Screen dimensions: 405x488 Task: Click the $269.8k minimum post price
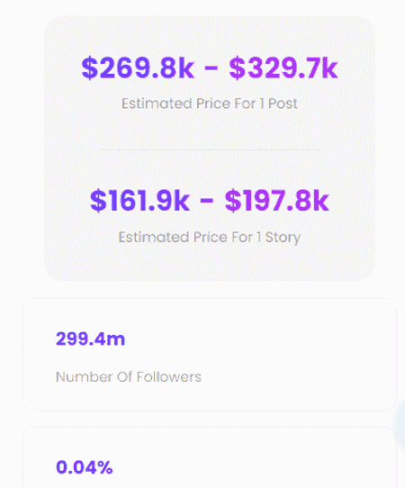pos(138,68)
